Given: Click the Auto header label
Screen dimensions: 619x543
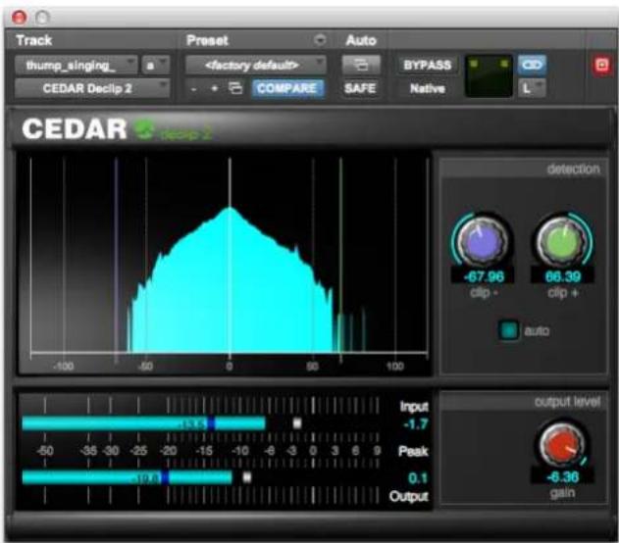Looking at the screenshot, I should pos(361,40).
